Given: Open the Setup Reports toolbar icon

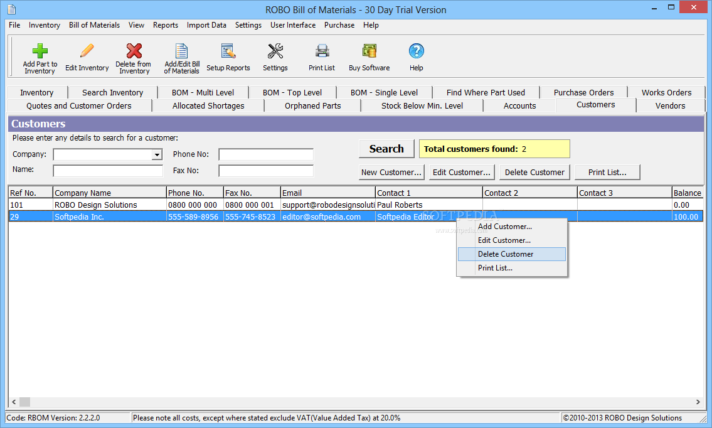Looking at the screenshot, I should [228, 51].
